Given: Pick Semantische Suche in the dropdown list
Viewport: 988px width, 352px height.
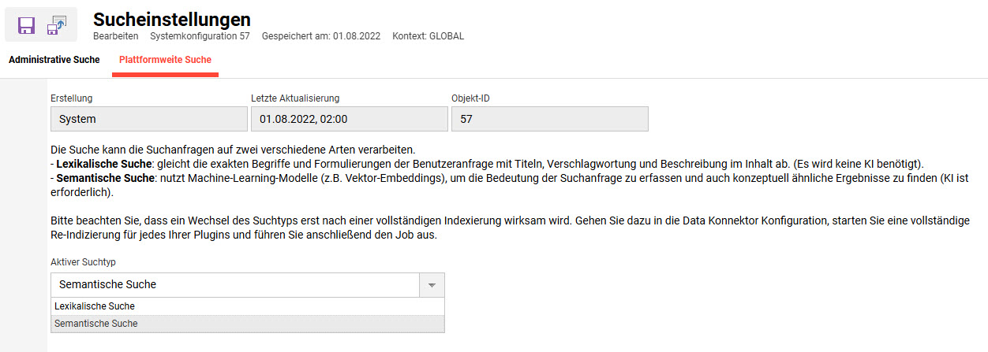Looking at the screenshot, I should coord(95,324).
